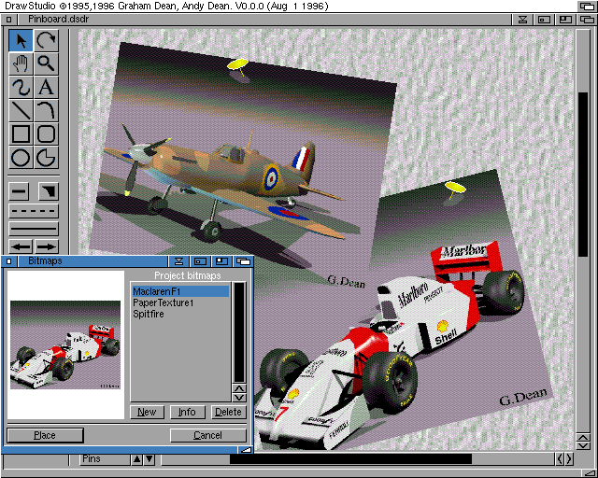The image size is (598, 478).
Task: Click the Pinboard window iconify gadget
Action: [522, 20]
